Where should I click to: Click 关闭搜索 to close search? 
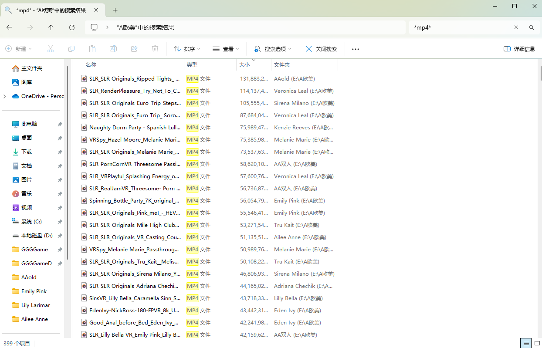point(322,49)
